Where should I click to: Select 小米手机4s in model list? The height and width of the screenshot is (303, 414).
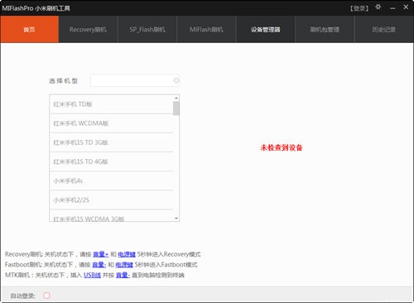111,180
